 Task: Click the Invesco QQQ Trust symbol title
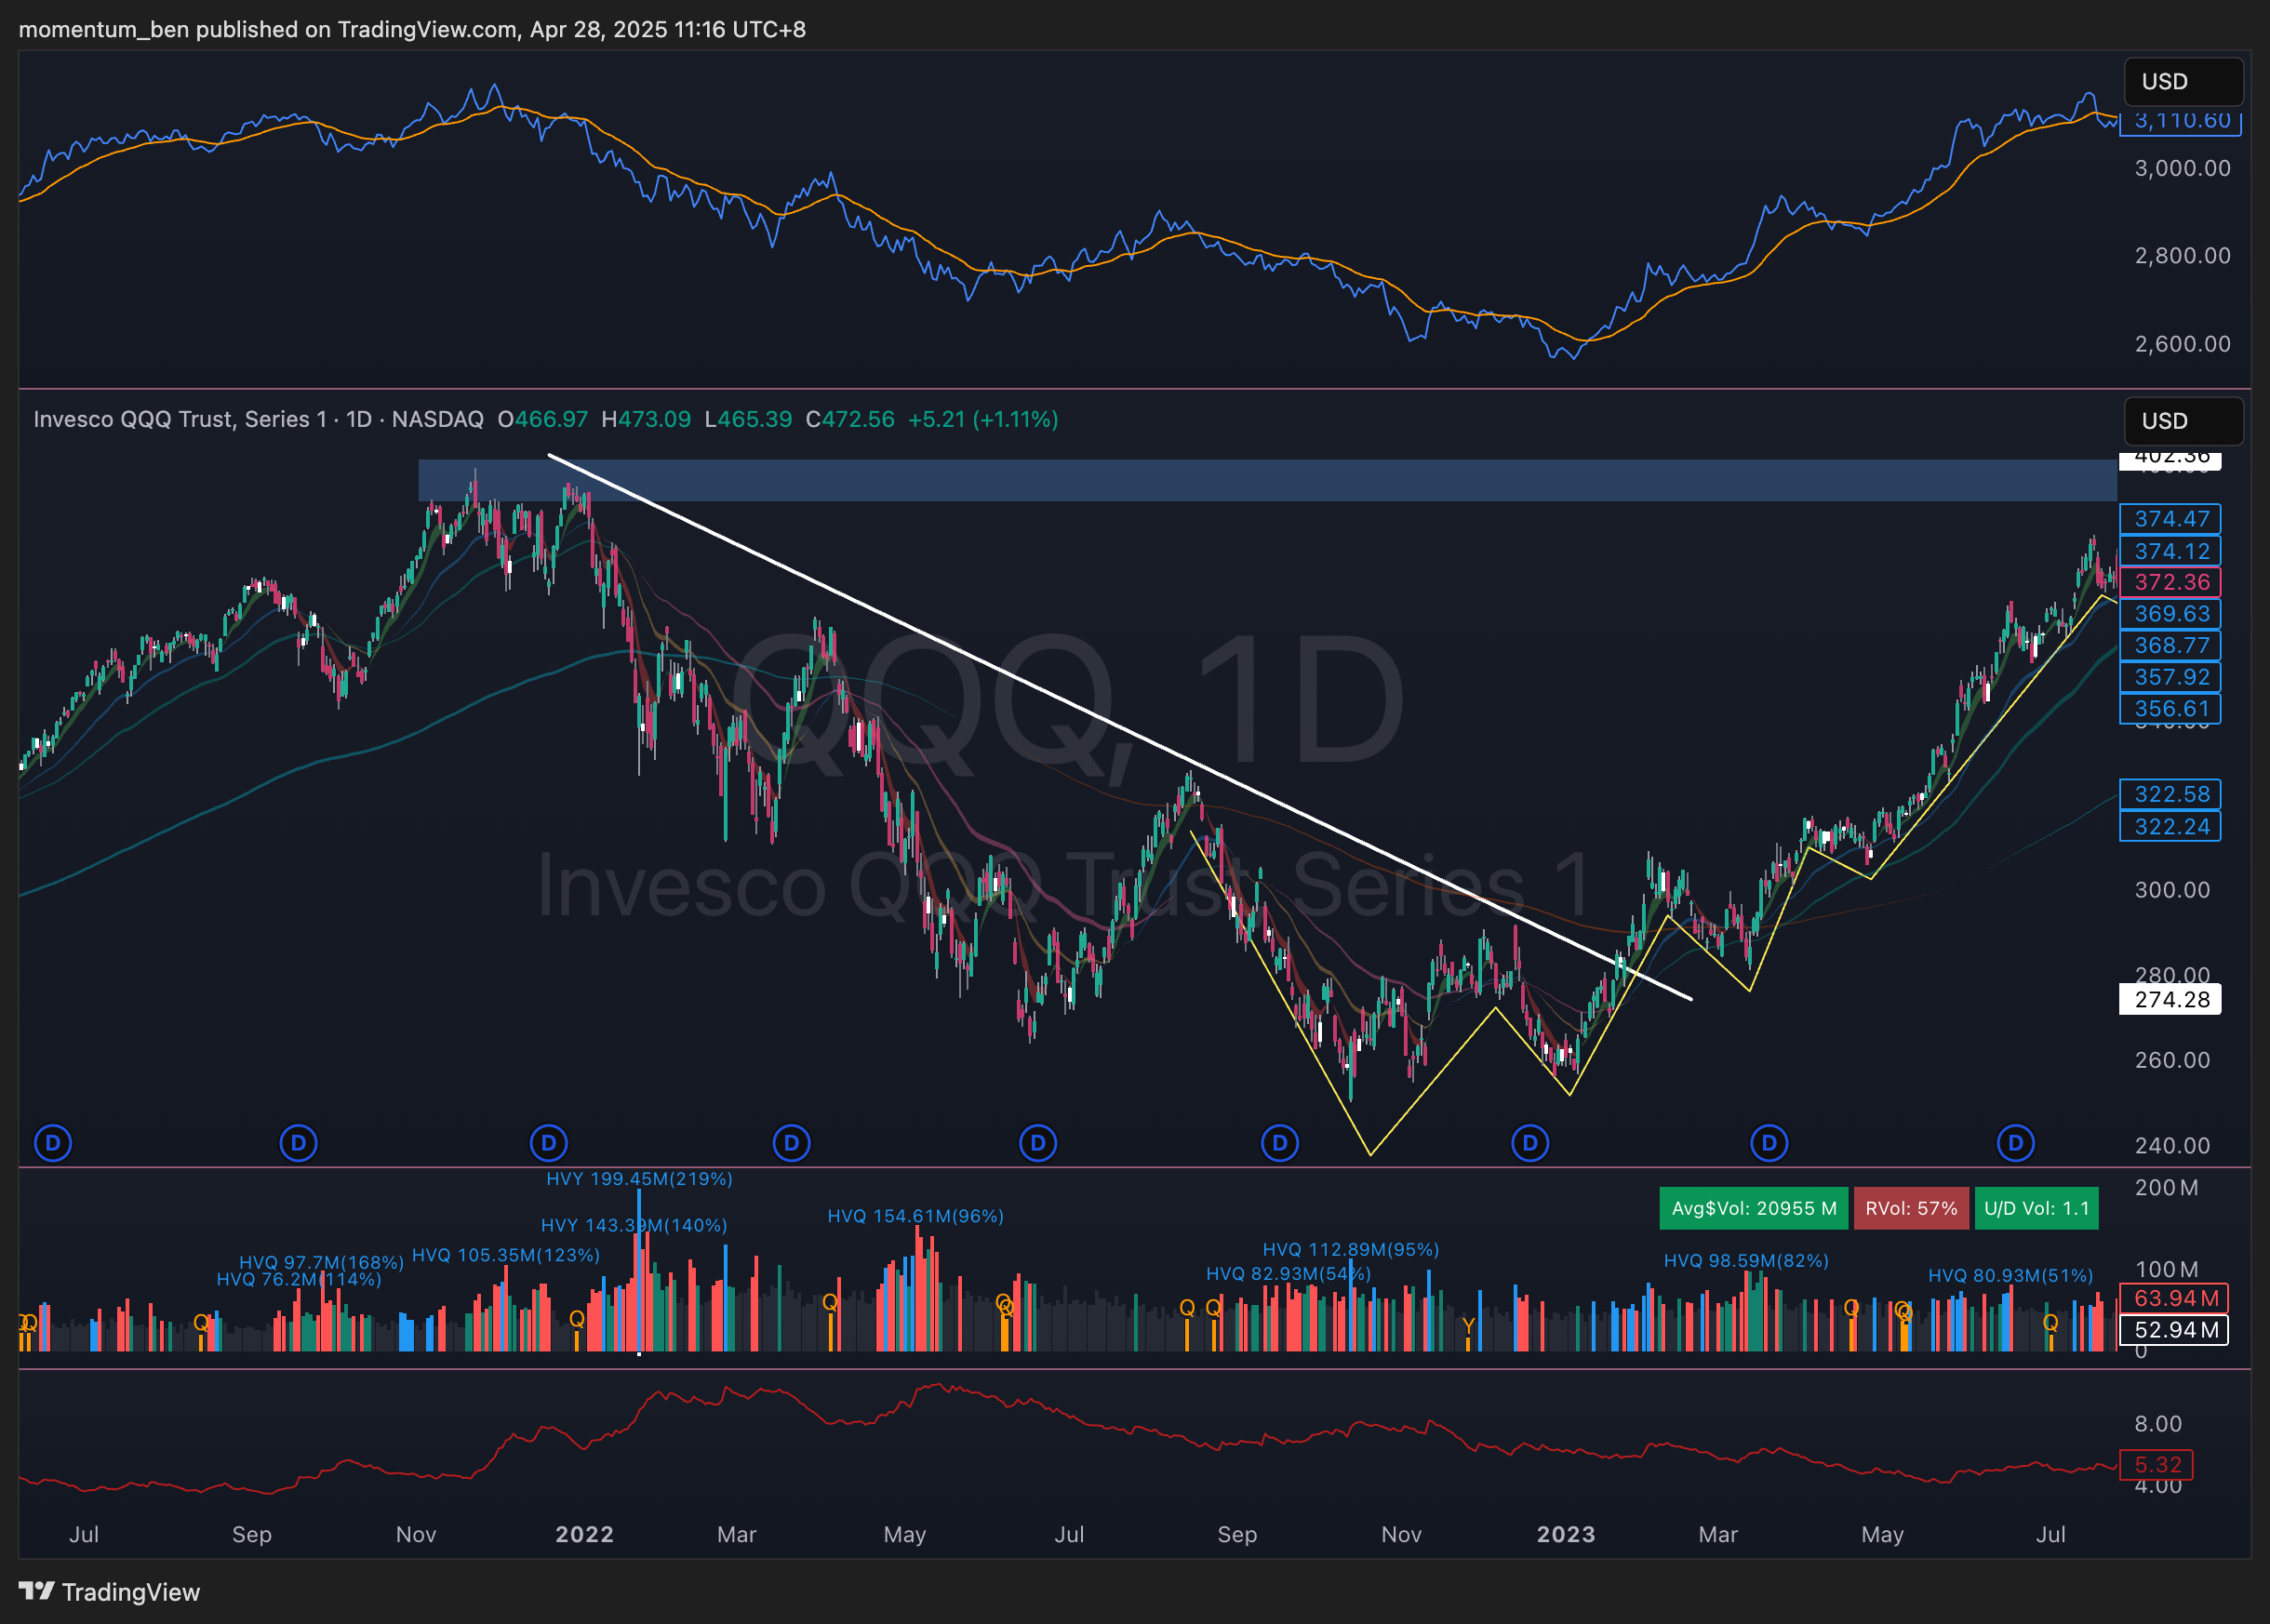[180, 419]
